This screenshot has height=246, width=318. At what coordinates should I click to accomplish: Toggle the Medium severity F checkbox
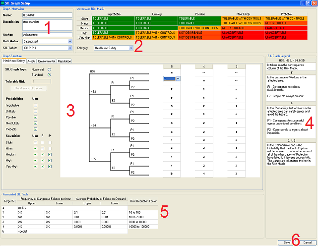pos(42,154)
